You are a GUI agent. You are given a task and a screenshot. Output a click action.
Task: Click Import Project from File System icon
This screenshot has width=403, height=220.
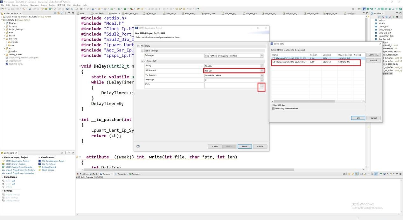tap(3, 170)
